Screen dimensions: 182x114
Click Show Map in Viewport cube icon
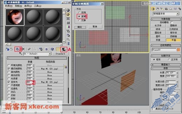52,49
